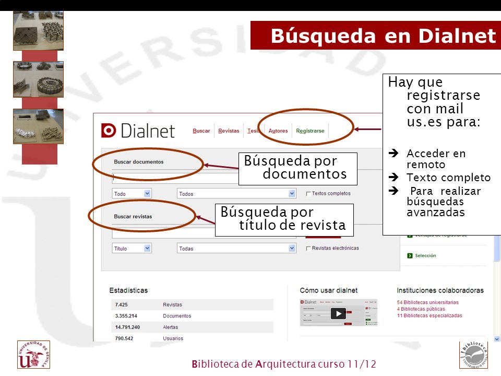This screenshot has width=501, height=376.
Task: Click the Registrarse link
Action: 310,131
